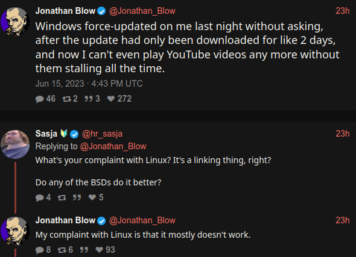Click the heart icon with 93 likes
The height and width of the screenshot is (257, 356).
(99, 250)
